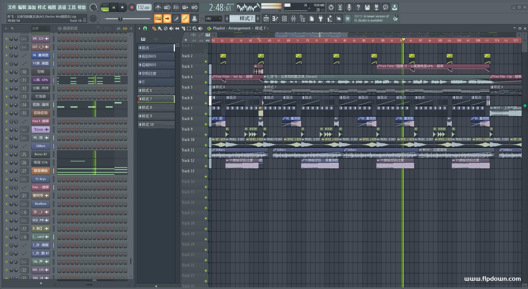Viewport: 528px width, 289px height.
Task: Open the 视图 menu
Action: pos(52,7)
